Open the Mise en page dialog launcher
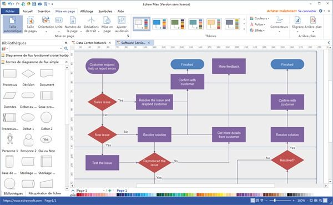Image resolution: width=333 pixels, height=205 pixels. tap(128, 36)
